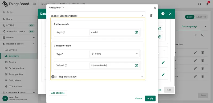This screenshot has height=103, width=213.
Task: Open IoT Hub in the sidebar
Action: pyautogui.click(x=19, y=25)
